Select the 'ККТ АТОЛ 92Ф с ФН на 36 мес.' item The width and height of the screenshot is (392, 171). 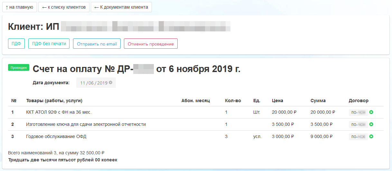(59, 112)
